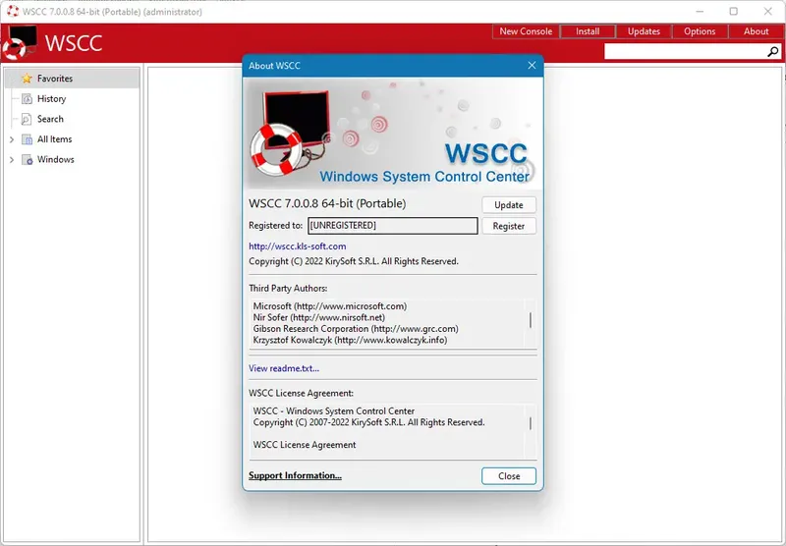The height and width of the screenshot is (546, 786).
Task: Click the search field in main header
Action: click(685, 51)
